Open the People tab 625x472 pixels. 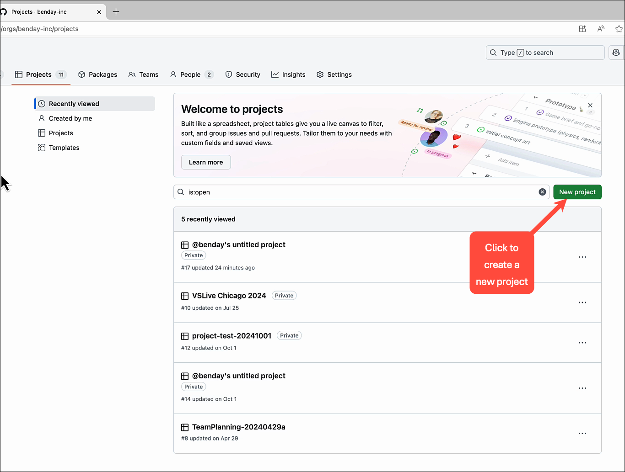pos(191,74)
